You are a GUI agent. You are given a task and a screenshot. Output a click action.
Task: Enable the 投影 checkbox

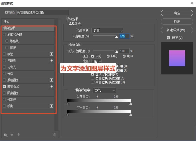[5, 106]
